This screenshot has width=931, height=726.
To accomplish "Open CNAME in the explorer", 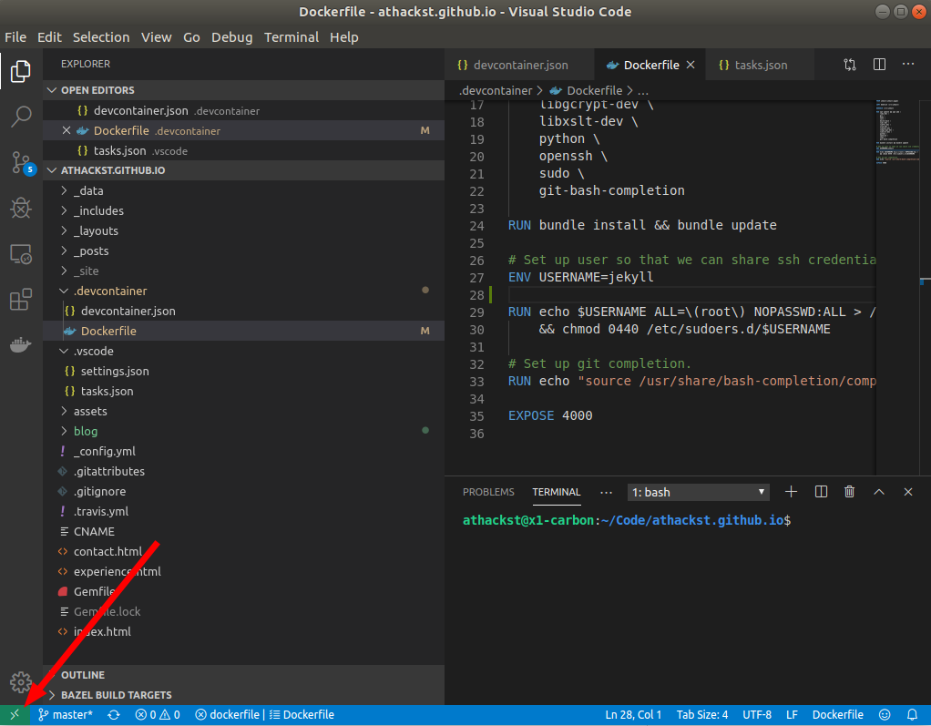I will click(x=243, y=531).
